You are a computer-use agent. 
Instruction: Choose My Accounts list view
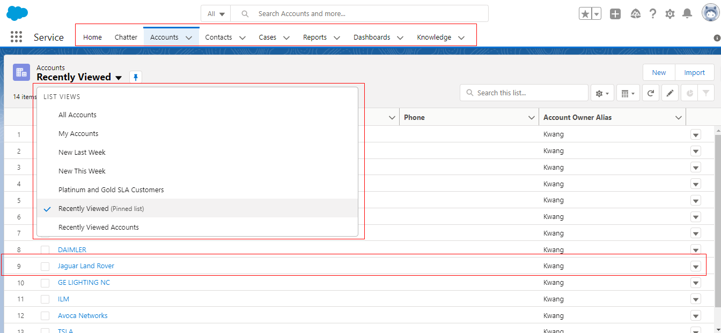coord(197,134)
